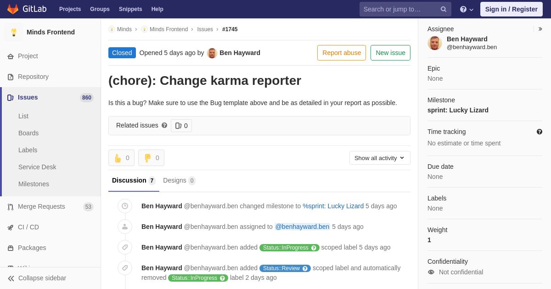Click Minds breadcrumb icon
The image size is (551, 289).
112,29
